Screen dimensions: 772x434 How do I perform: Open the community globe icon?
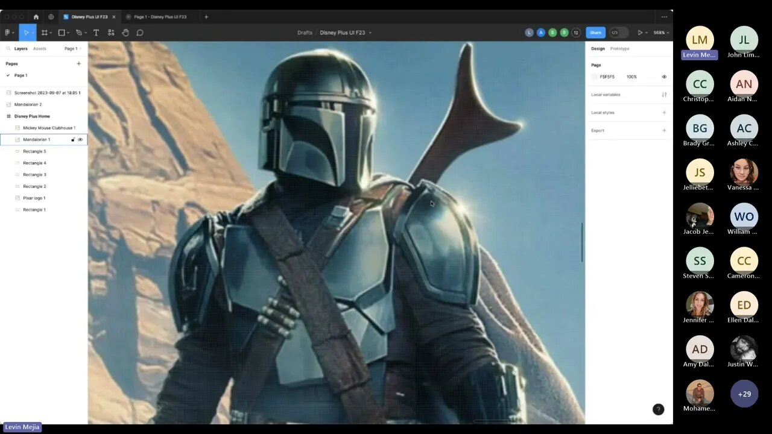pyautogui.click(x=51, y=17)
